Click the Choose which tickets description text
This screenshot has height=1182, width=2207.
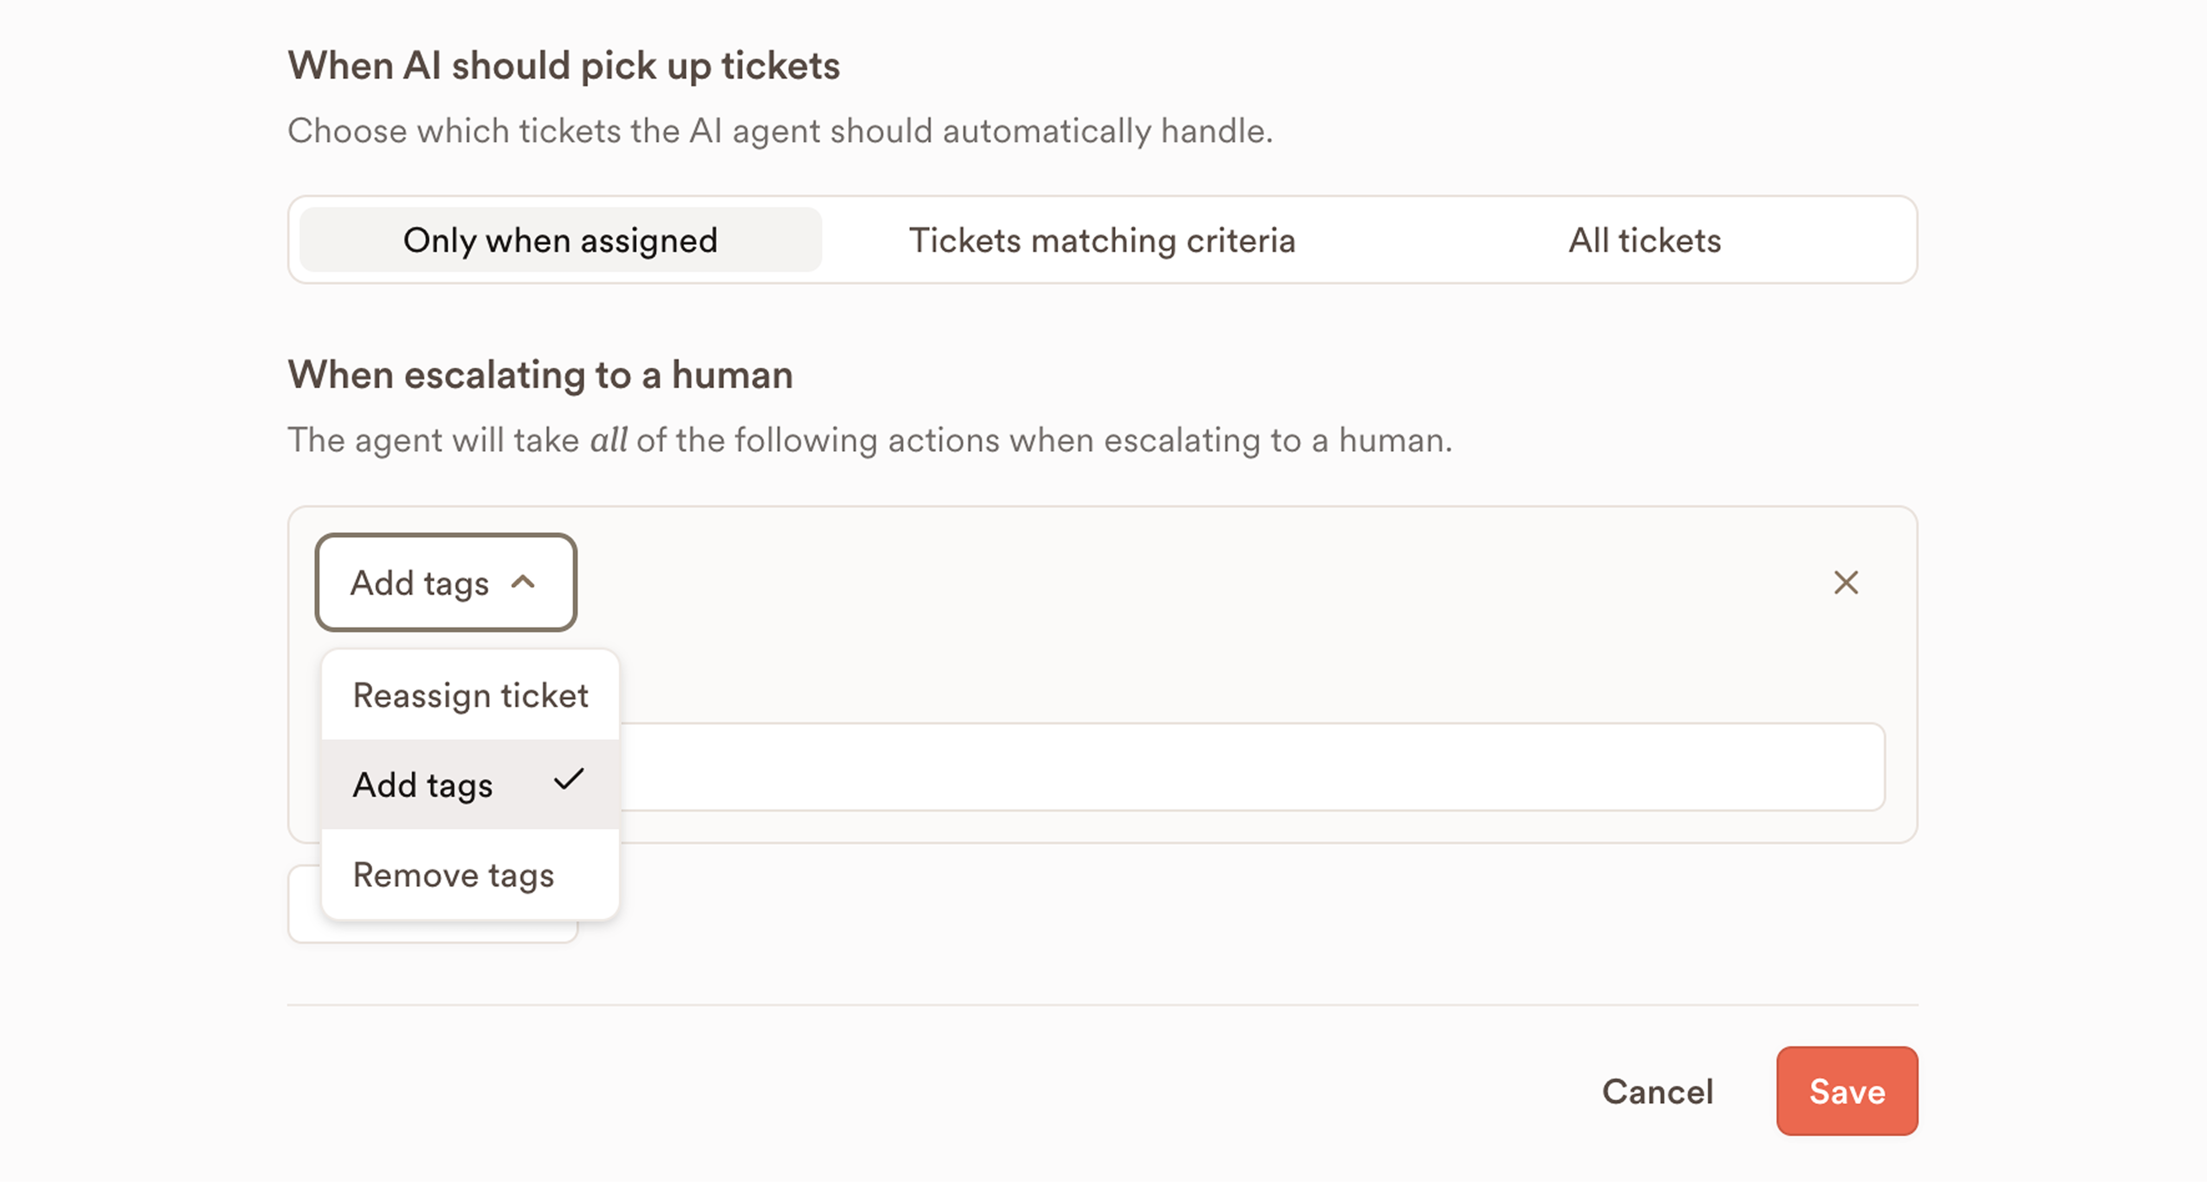780,131
